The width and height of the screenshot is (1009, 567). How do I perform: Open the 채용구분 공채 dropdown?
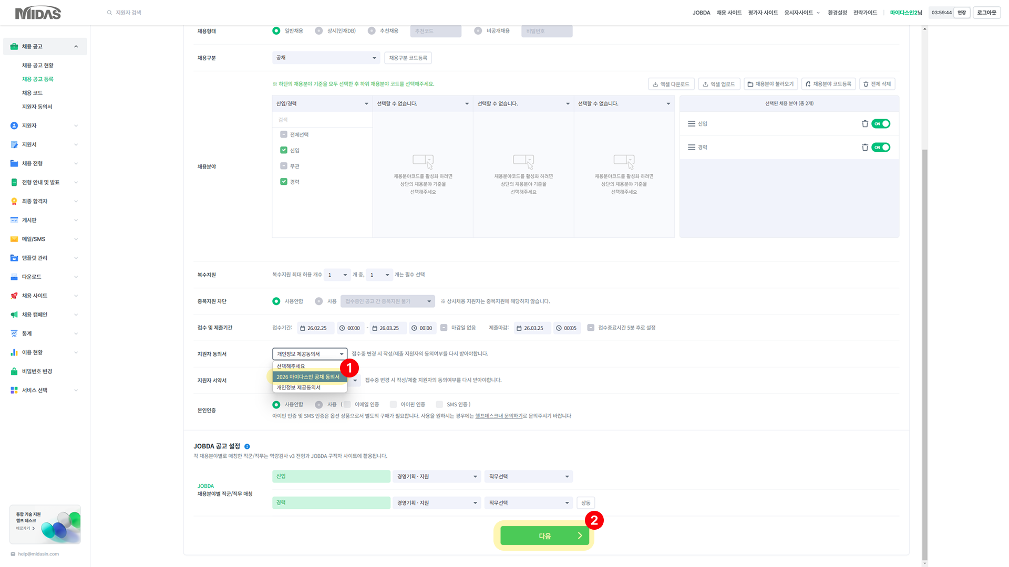point(326,58)
